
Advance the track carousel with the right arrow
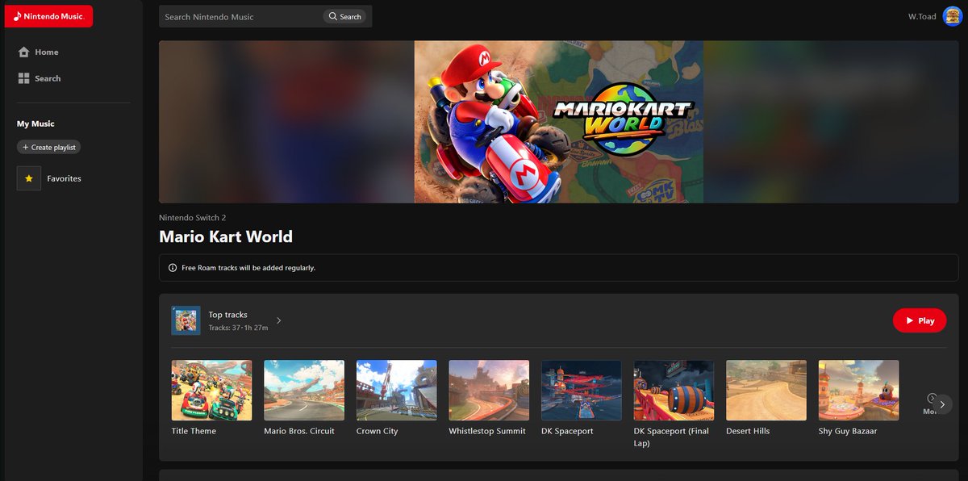point(942,404)
